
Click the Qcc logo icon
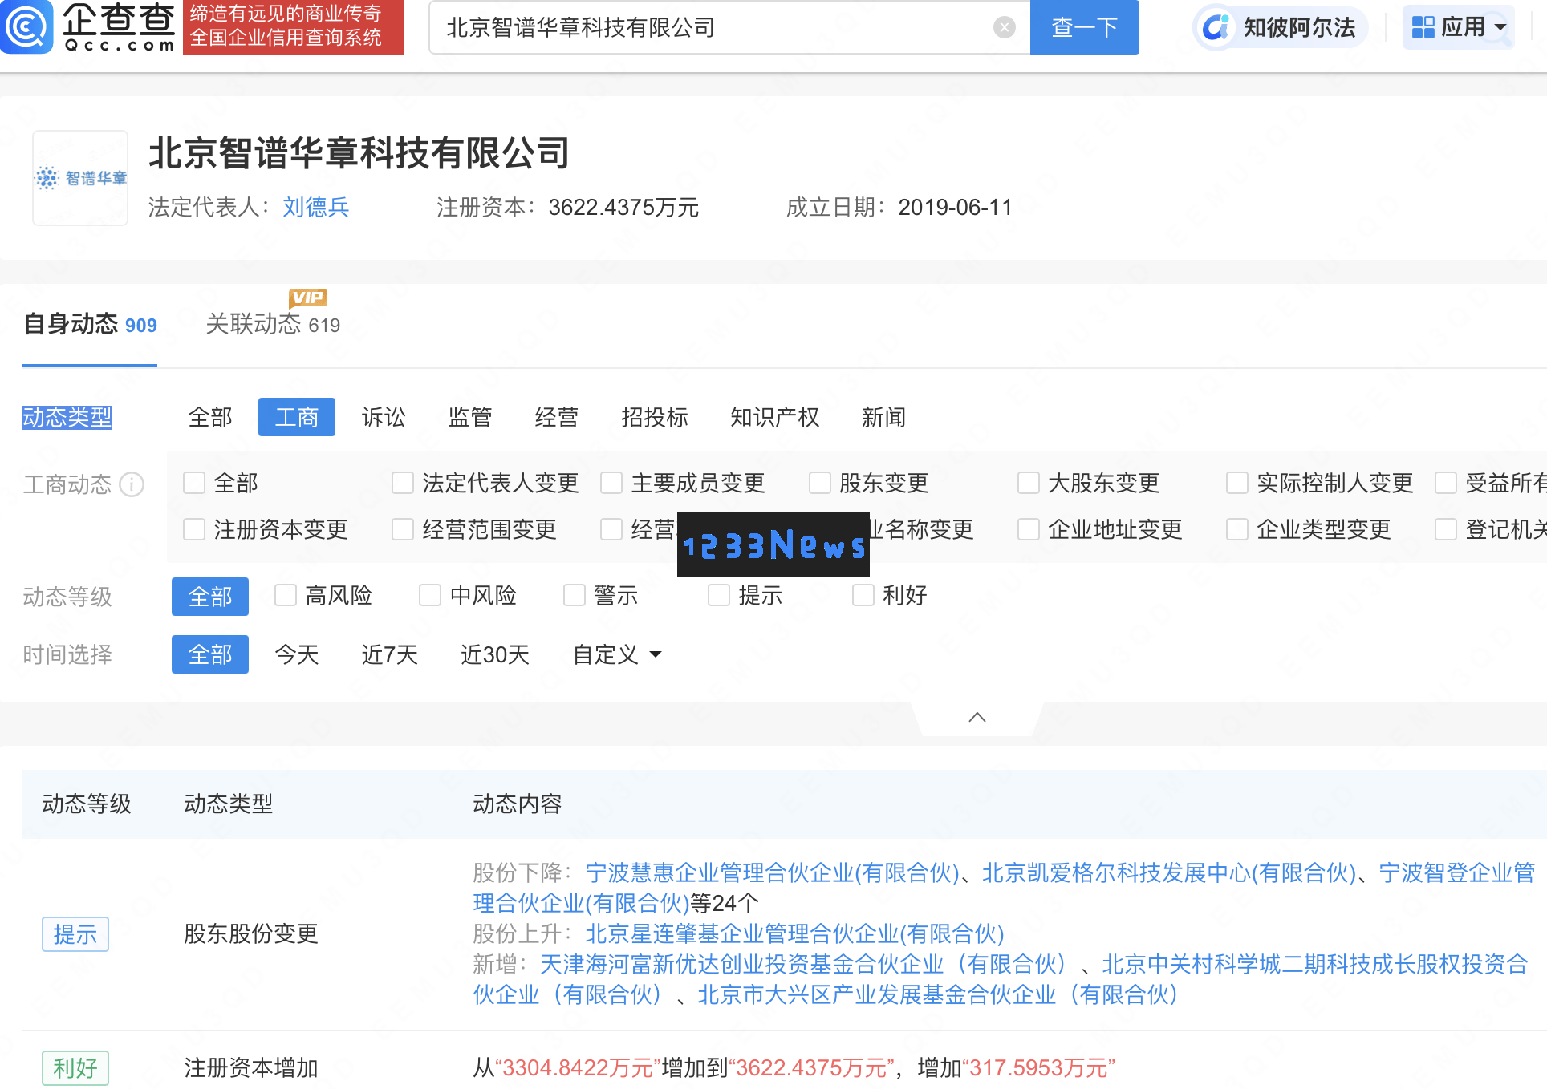[26, 27]
